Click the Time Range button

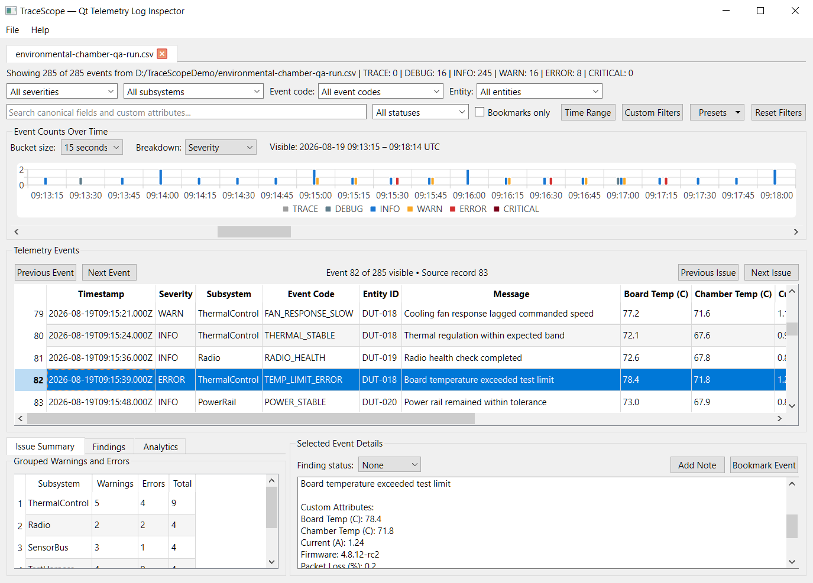pos(588,112)
